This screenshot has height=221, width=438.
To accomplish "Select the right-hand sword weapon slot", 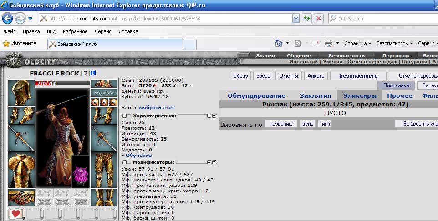I will pos(104,138).
